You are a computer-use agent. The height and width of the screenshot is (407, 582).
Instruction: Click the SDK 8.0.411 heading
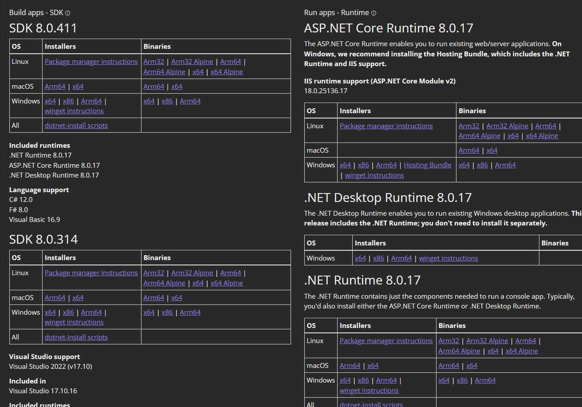(43, 28)
